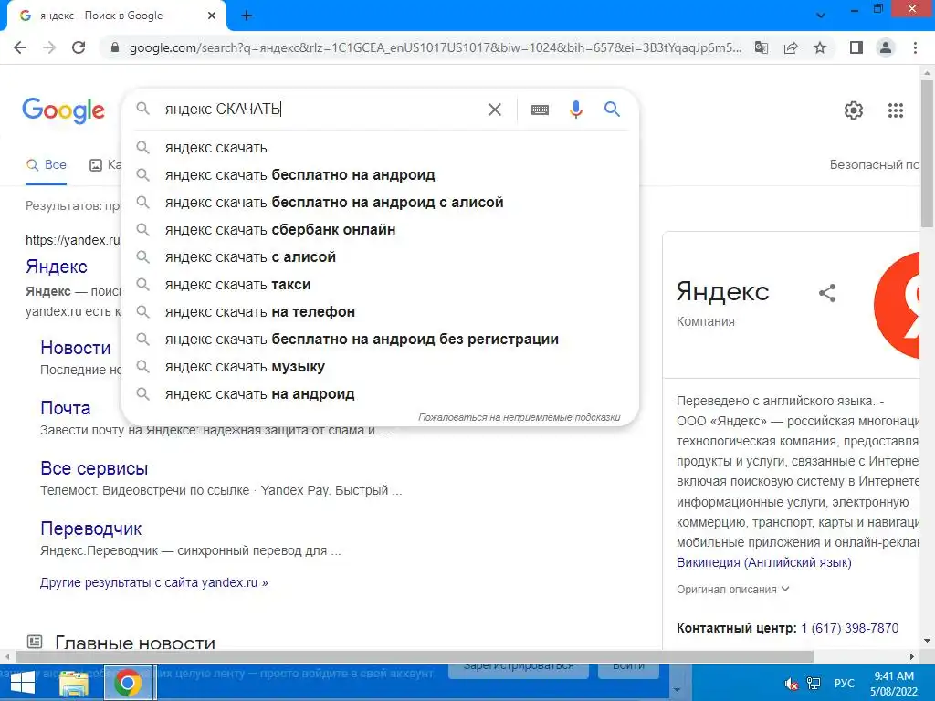Select suggestion 'яндекс скачать бесплатно на андроид'

(380, 174)
